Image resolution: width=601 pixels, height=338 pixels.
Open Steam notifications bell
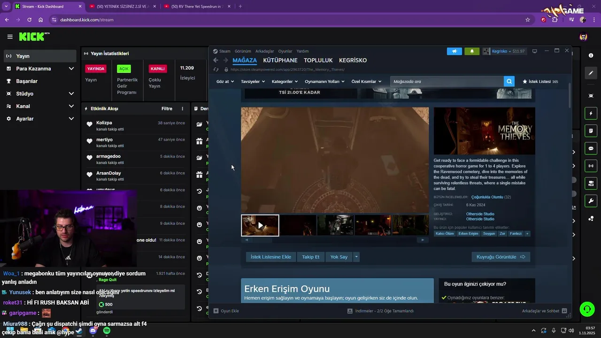click(x=472, y=51)
